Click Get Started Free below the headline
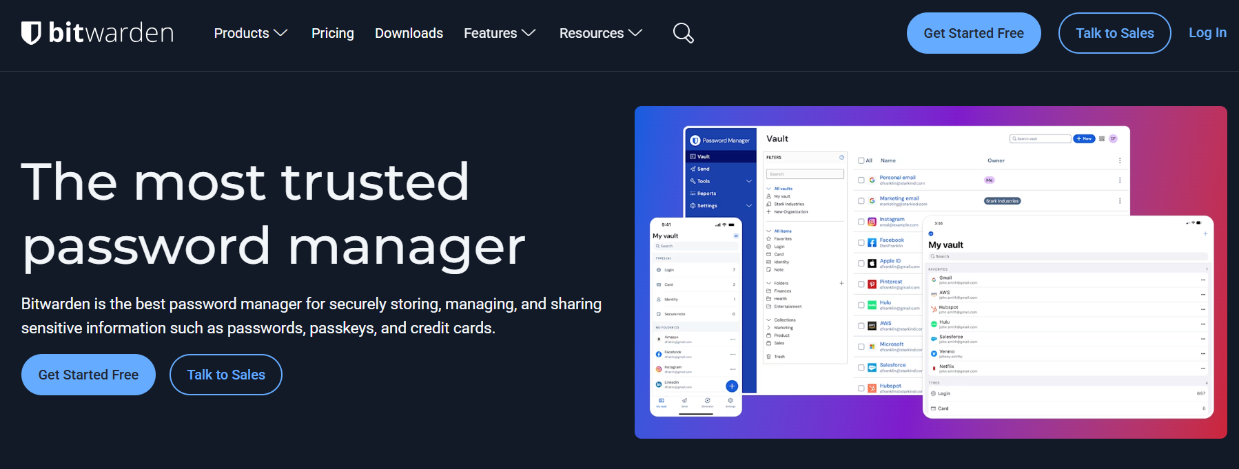Viewport: 1239px width, 469px height. click(88, 375)
